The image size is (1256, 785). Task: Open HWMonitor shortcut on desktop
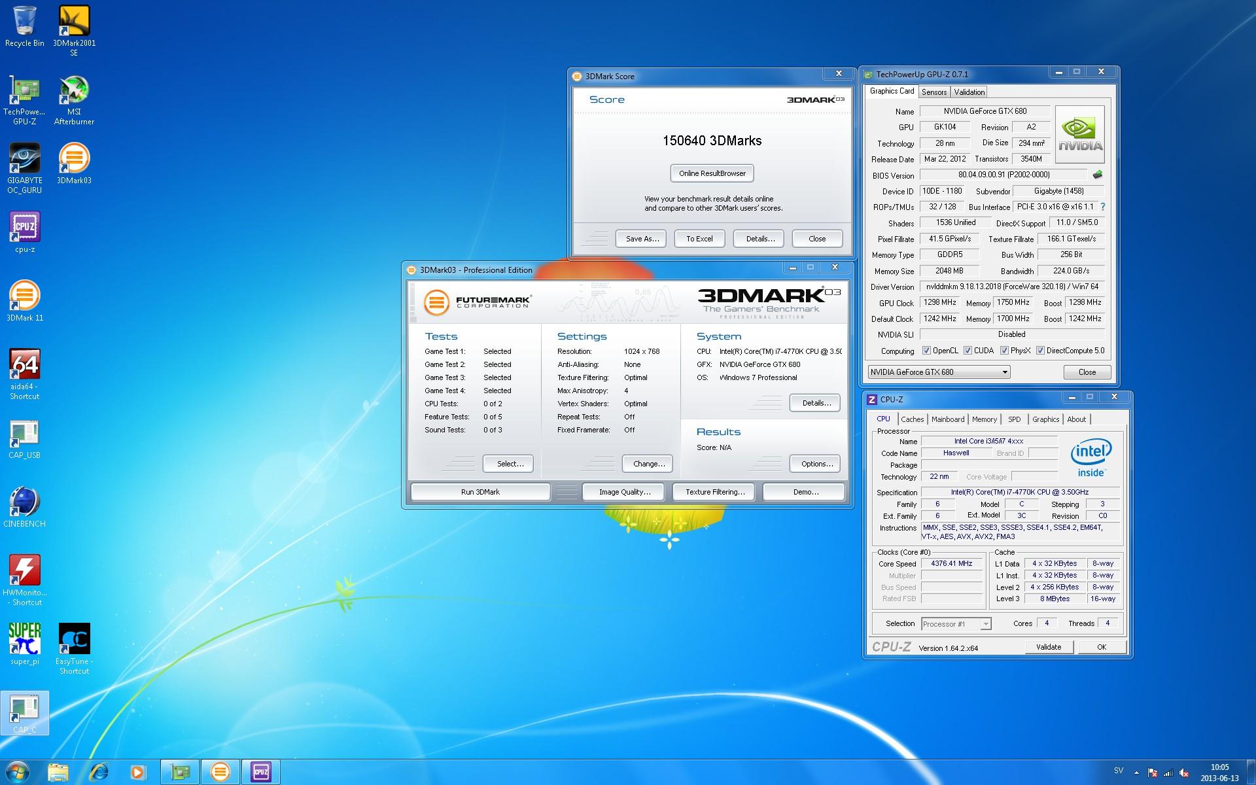25,581
